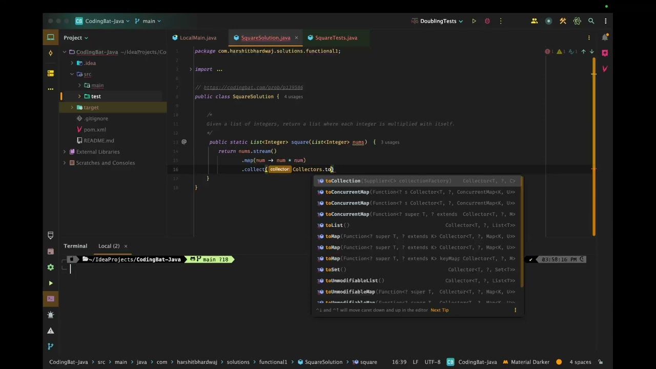The width and height of the screenshot is (656, 369).
Task: Click the Run button in the toolbar
Action: [x=474, y=21]
